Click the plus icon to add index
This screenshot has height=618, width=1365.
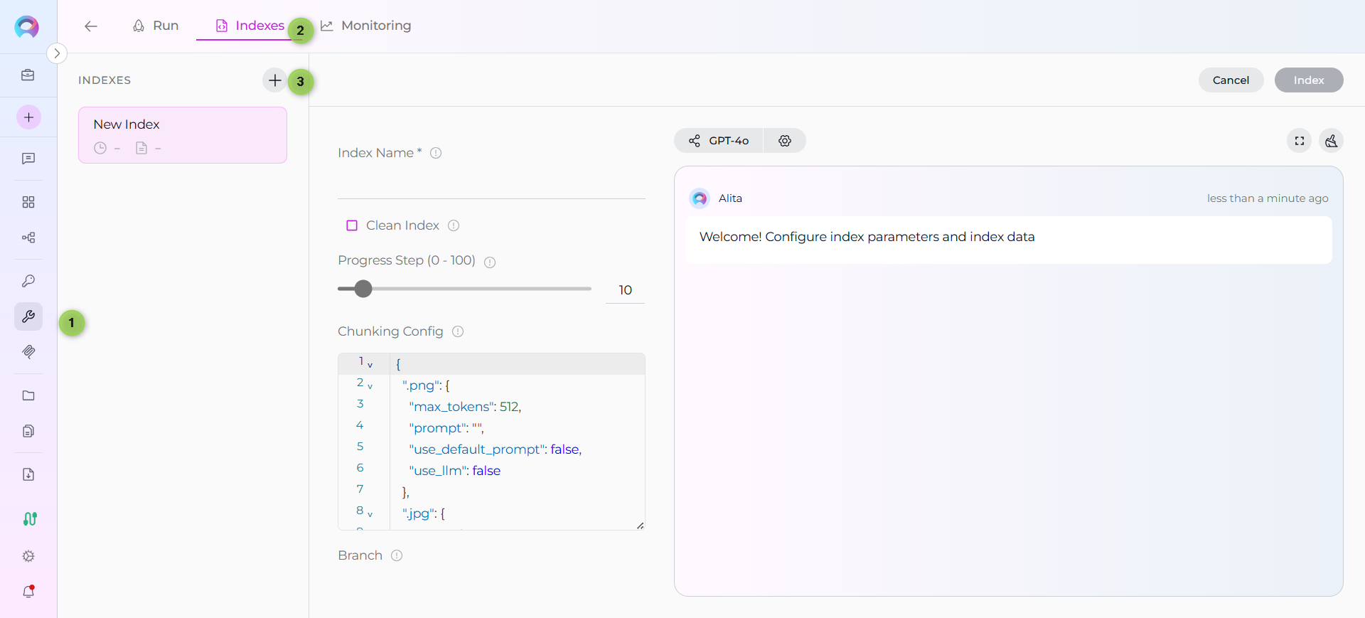(x=274, y=80)
